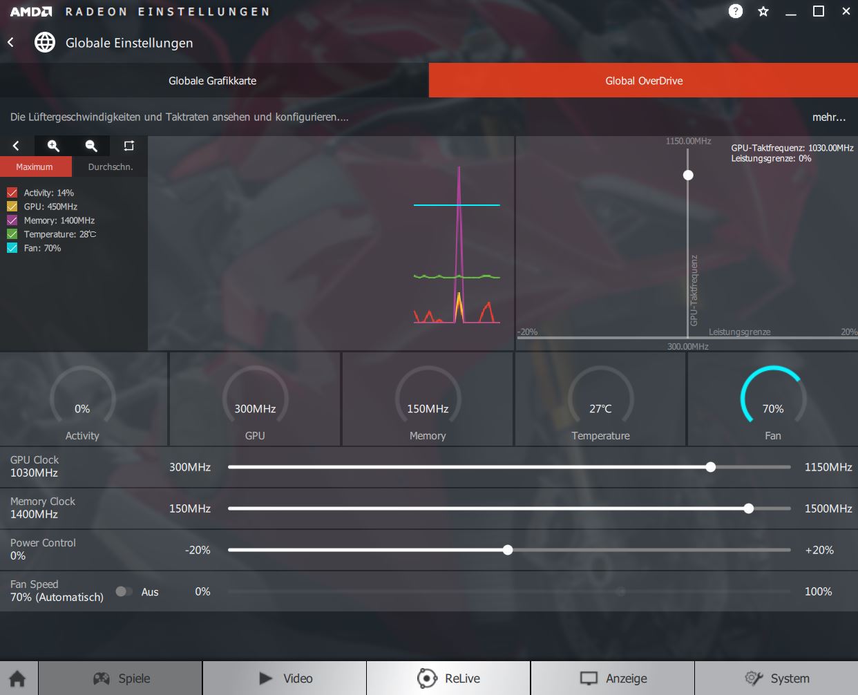
Task: Select the Global OverDrive tab
Action: tap(643, 81)
